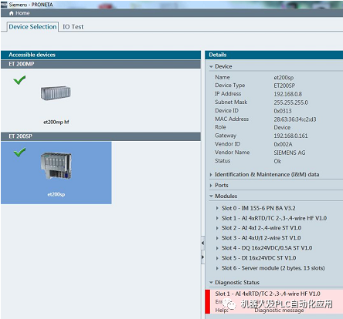Select Subnet Mask value 255.255.255.0

click(290, 102)
